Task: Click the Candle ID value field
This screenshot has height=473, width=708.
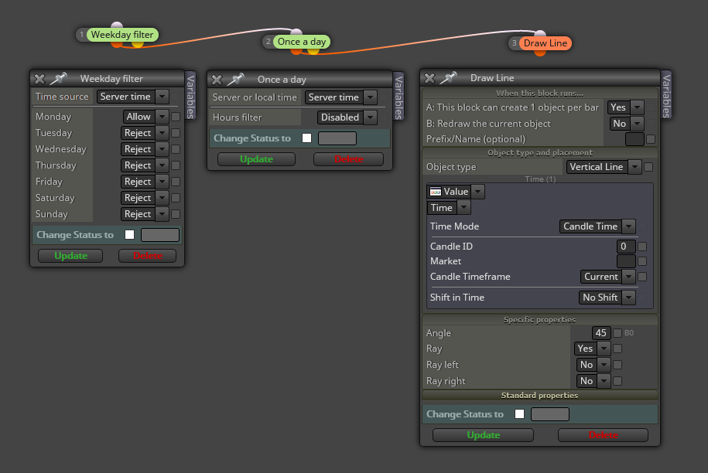Action: click(626, 247)
